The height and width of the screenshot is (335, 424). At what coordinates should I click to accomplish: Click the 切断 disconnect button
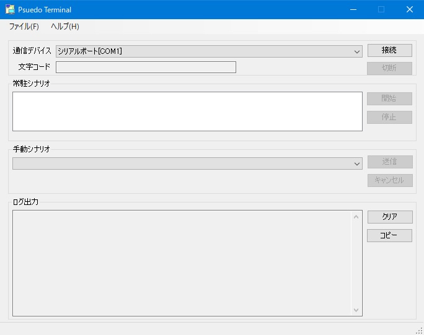pos(389,68)
